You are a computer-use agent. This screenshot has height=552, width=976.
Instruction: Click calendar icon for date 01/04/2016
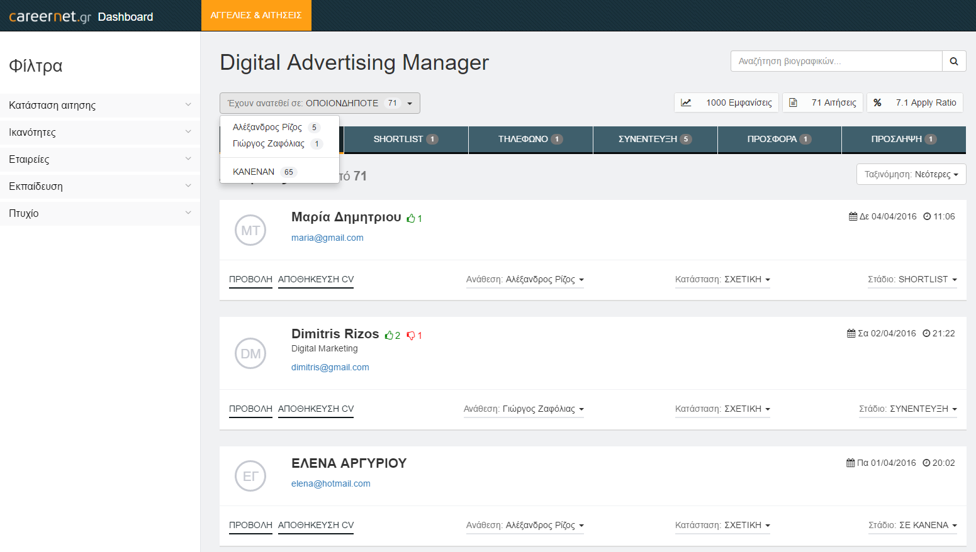pyautogui.click(x=850, y=463)
